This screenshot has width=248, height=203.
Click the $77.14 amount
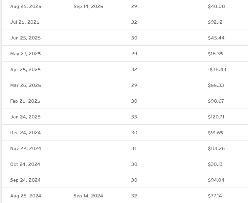coord(215,196)
